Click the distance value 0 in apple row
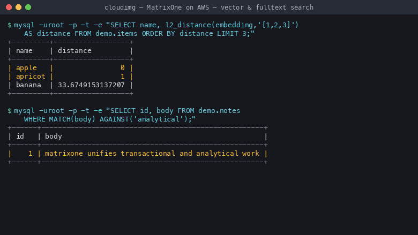The width and height of the screenshot is (418, 235). tap(122, 67)
